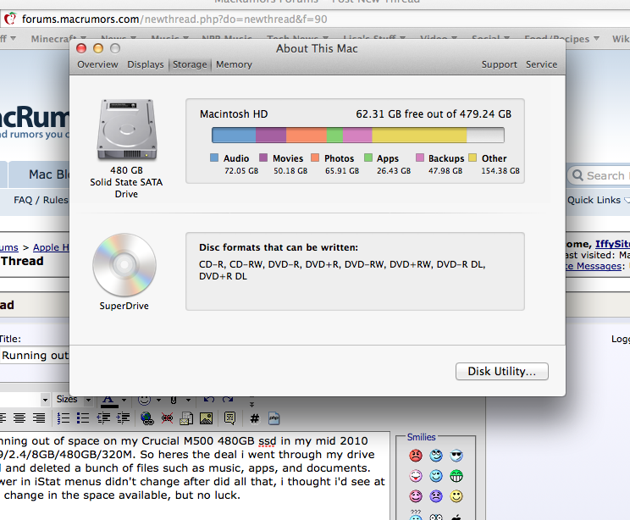Open the Service section of About This Mac
This screenshot has width=630, height=520.
click(542, 64)
